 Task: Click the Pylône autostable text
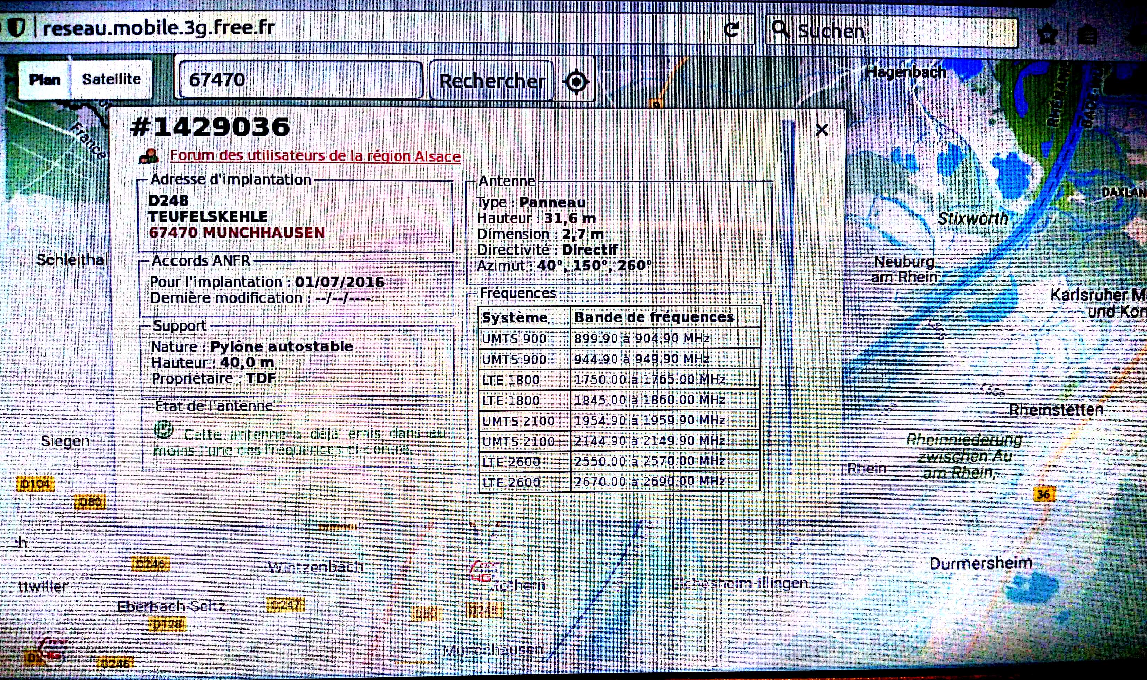click(281, 347)
